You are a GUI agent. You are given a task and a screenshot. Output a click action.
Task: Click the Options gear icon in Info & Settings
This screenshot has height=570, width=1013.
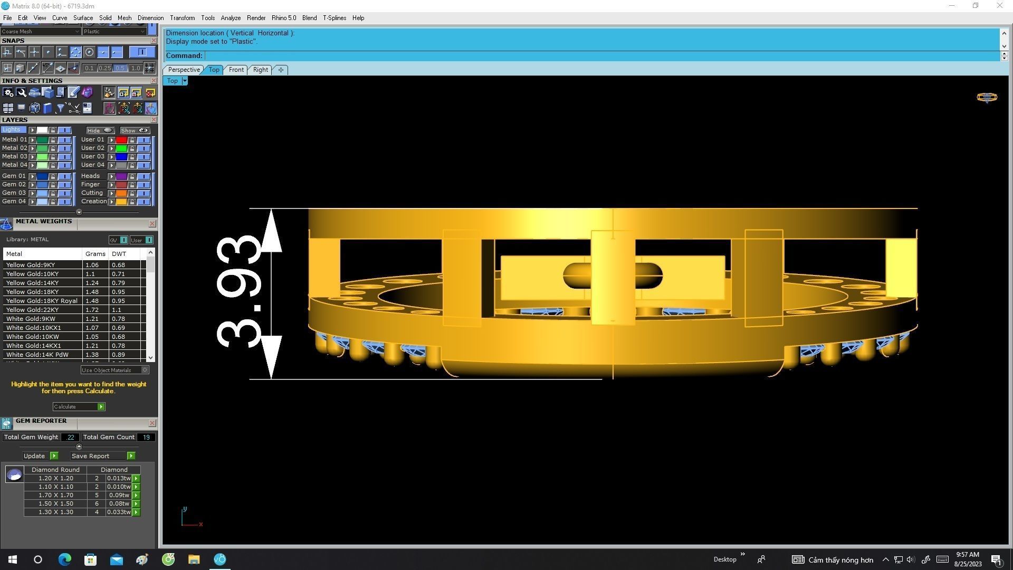pos(8,93)
